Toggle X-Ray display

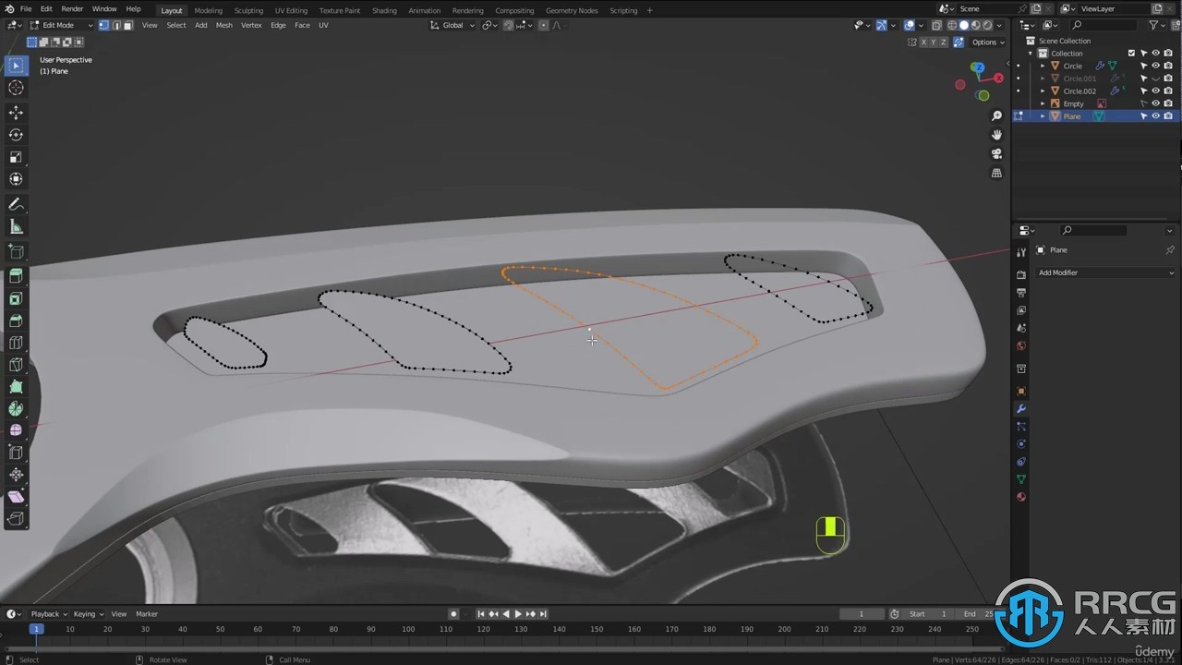936,25
